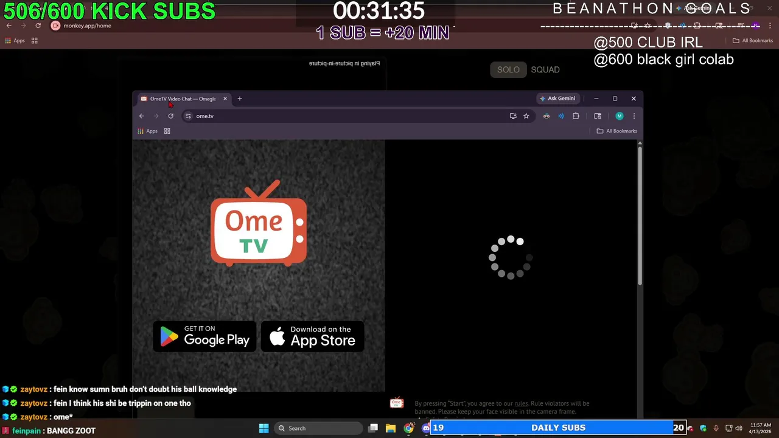Screen dimensions: 779x438
Task: Open All Bookmarks in the background window
Action: tap(753, 41)
